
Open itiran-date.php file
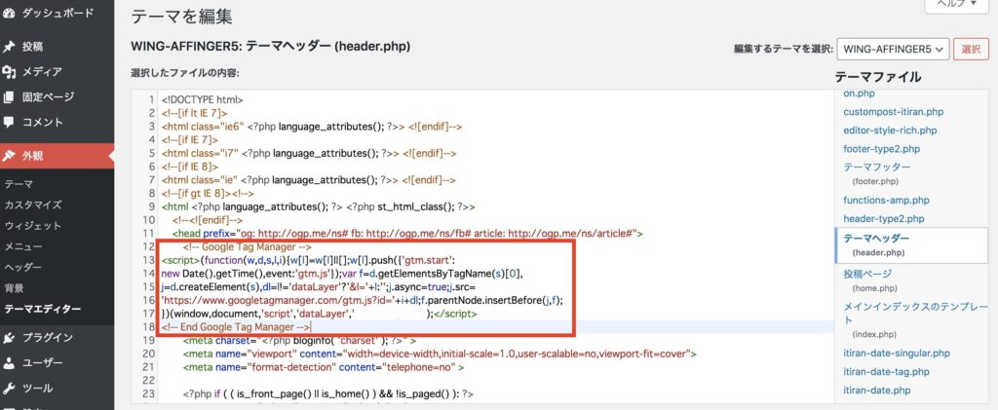click(877, 391)
